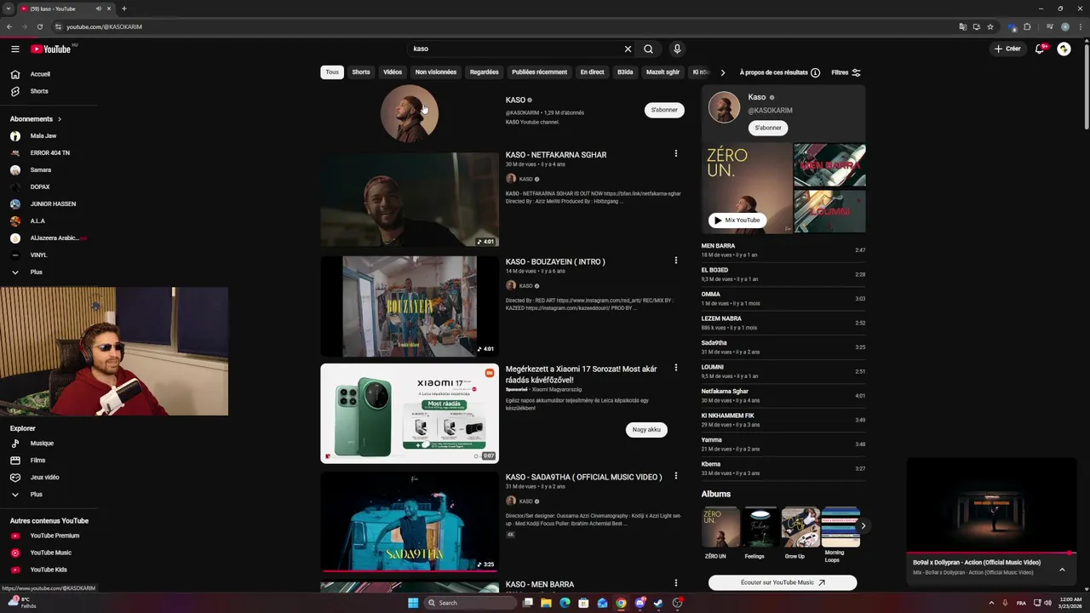Viewport: 1090px width, 613px height.
Task: Show next filter chips arrow
Action: coord(723,72)
